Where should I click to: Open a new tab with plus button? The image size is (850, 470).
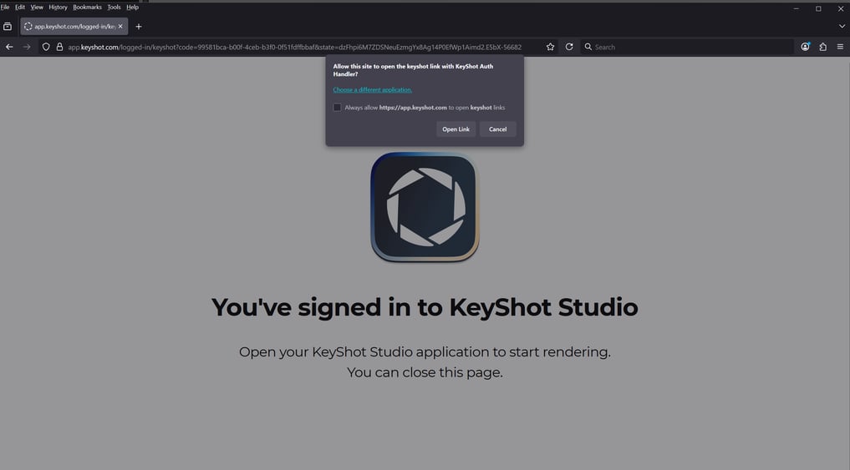[139, 26]
